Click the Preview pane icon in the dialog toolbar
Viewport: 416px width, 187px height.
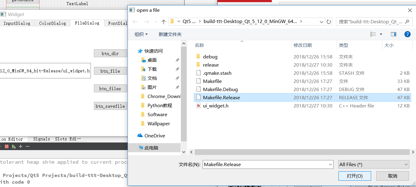[394, 34]
